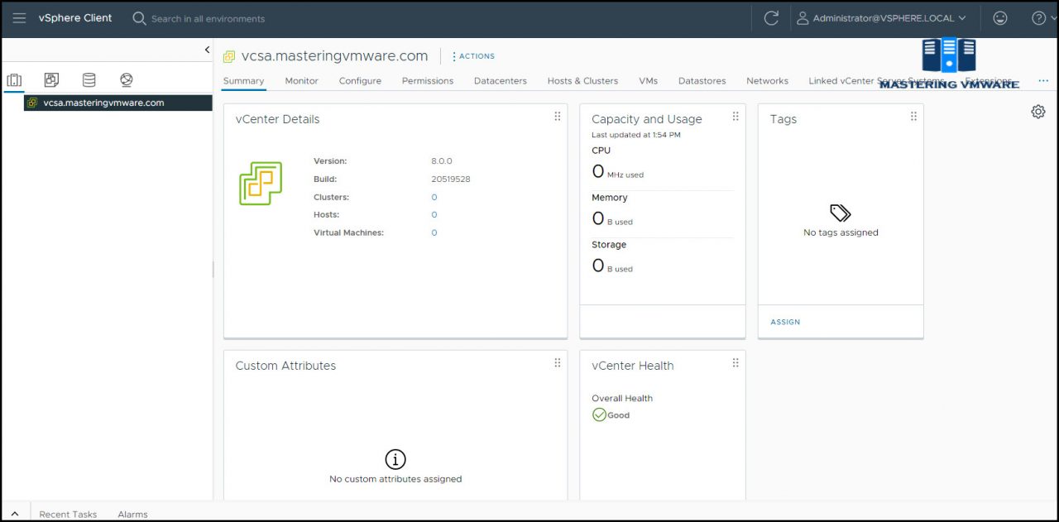The width and height of the screenshot is (1059, 522).
Task: Click the 'No tags assigned' text
Action: [x=841, y=232]
